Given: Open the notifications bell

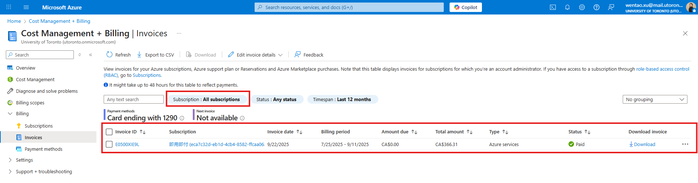Looking at the screenshot, I should [567, 7].
